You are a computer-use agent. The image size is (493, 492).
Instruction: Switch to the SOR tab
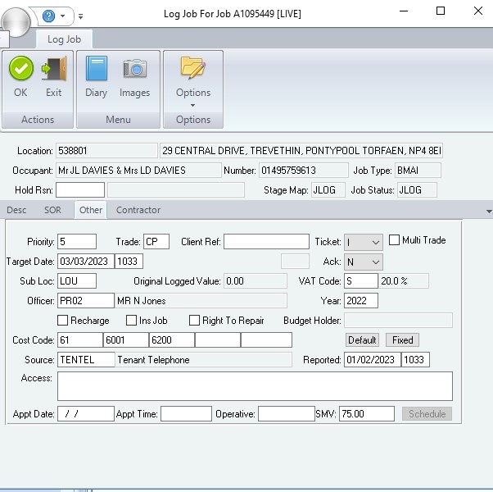coord(52,210)
